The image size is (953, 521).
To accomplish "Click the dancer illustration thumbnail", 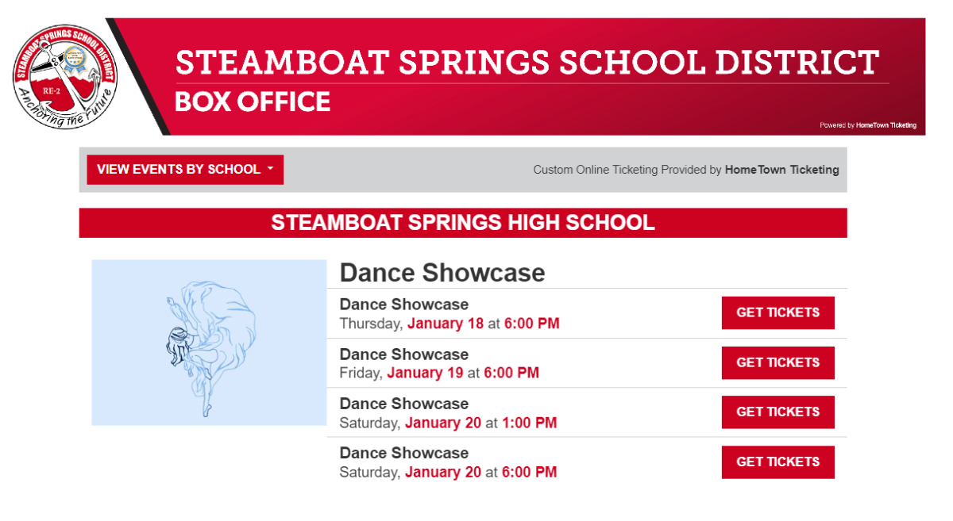I will 208,343.
